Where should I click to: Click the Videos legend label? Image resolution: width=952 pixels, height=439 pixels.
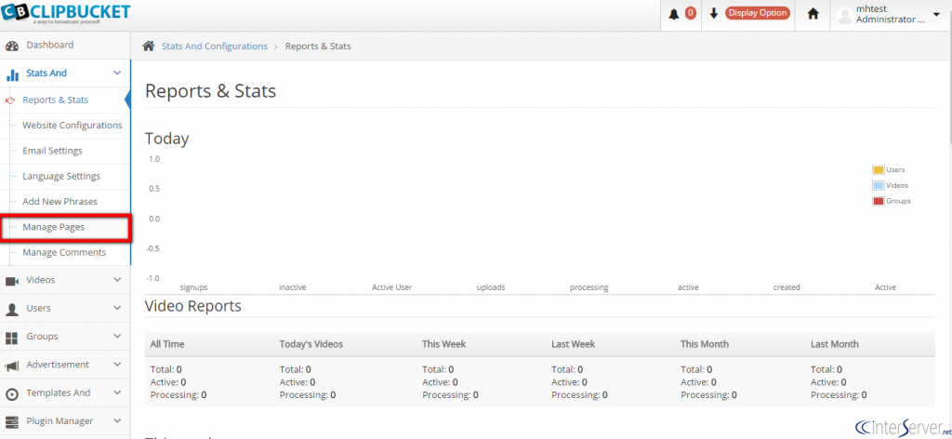897,185
